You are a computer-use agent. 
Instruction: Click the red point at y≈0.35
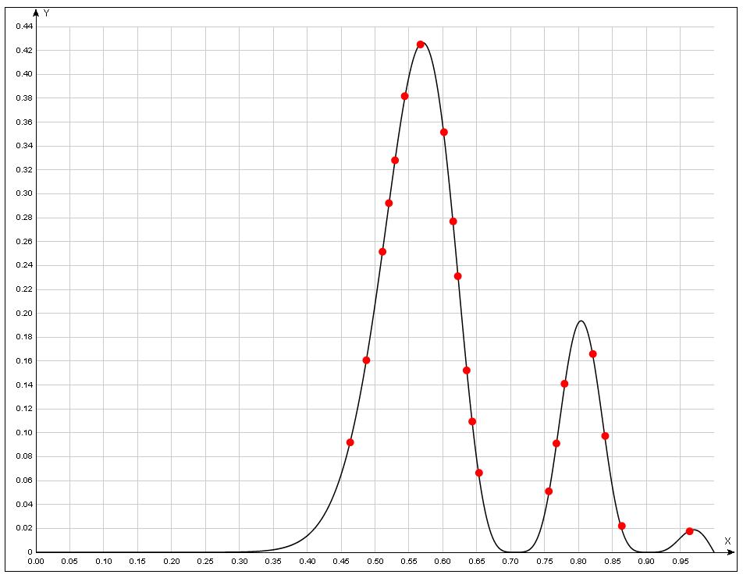tap(444, 132)
